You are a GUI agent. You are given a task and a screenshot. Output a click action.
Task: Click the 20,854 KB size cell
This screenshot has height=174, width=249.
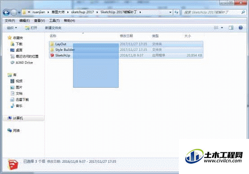click(x=194, y=55)
